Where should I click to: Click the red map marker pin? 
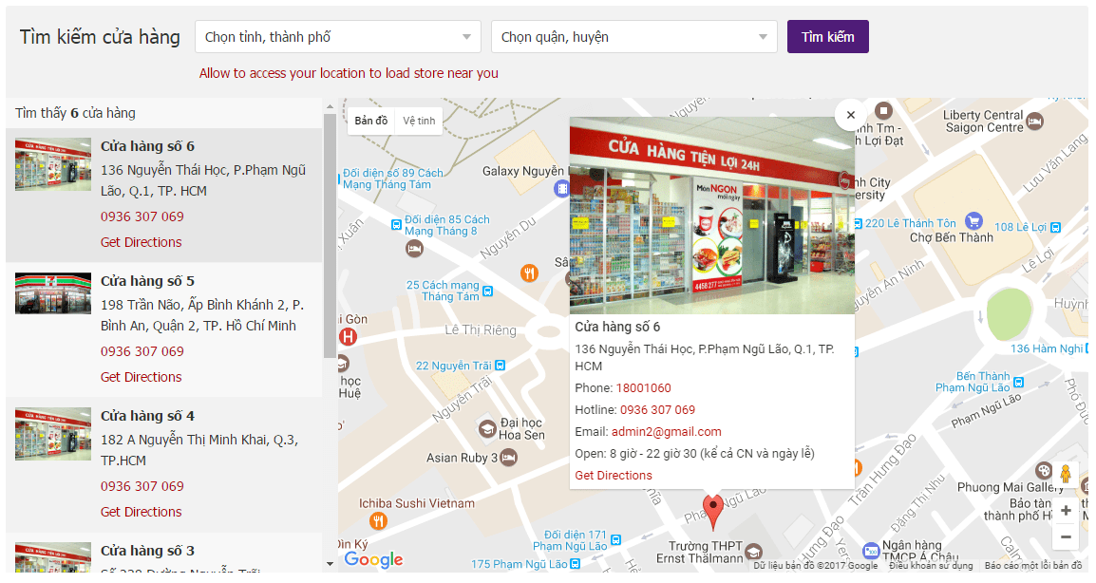712,513
